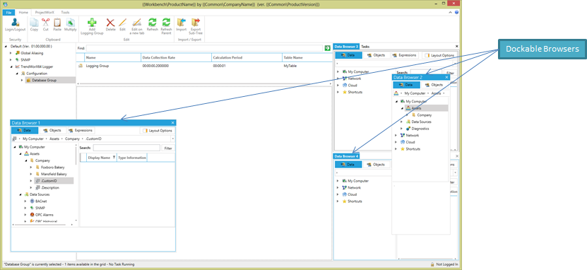
Task: Click Add Logging Group green plus icon
Action: point(92,23)
